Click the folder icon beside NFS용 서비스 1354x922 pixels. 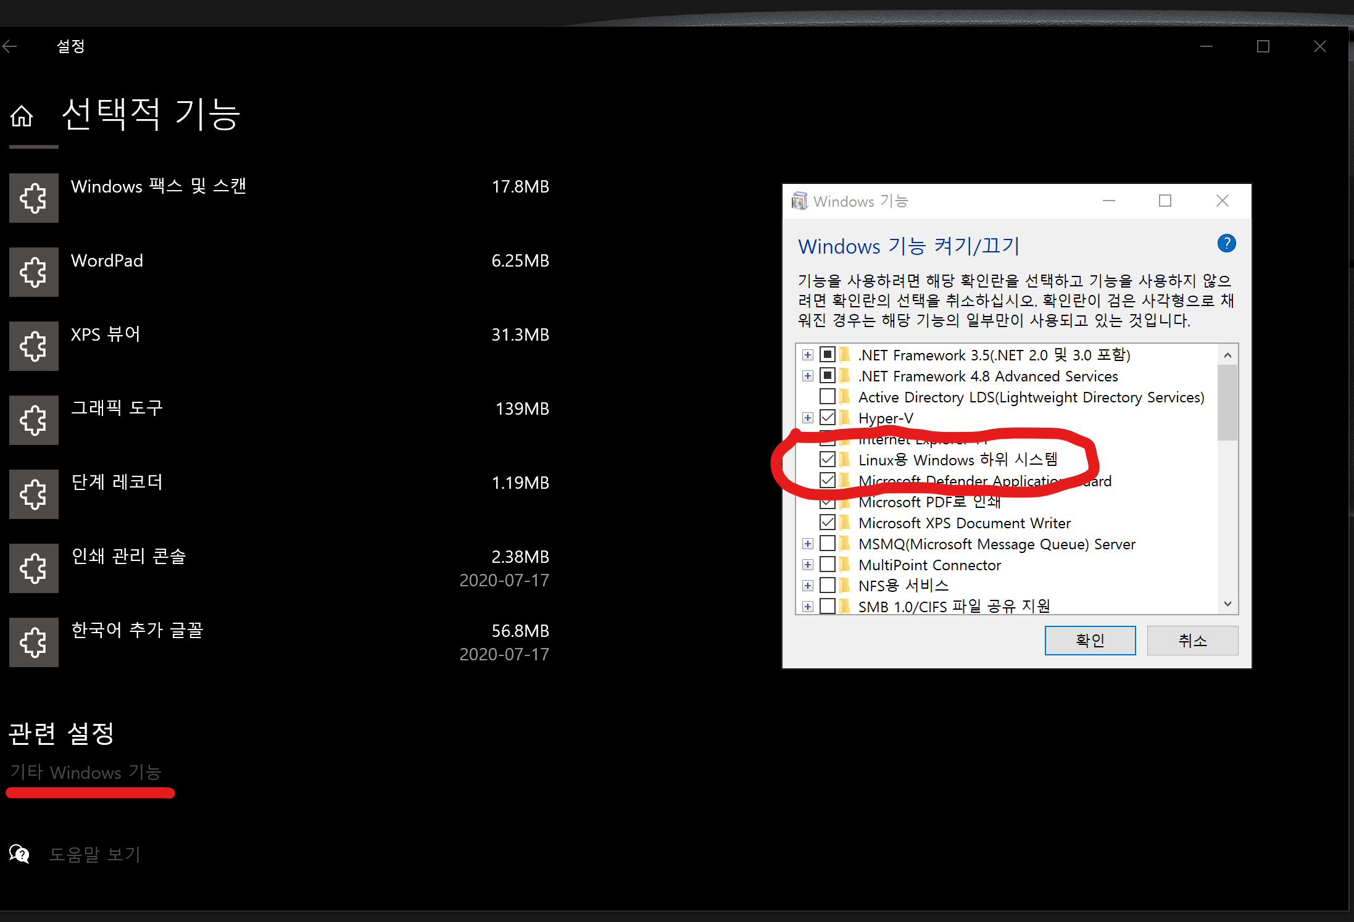coord(845,586)
